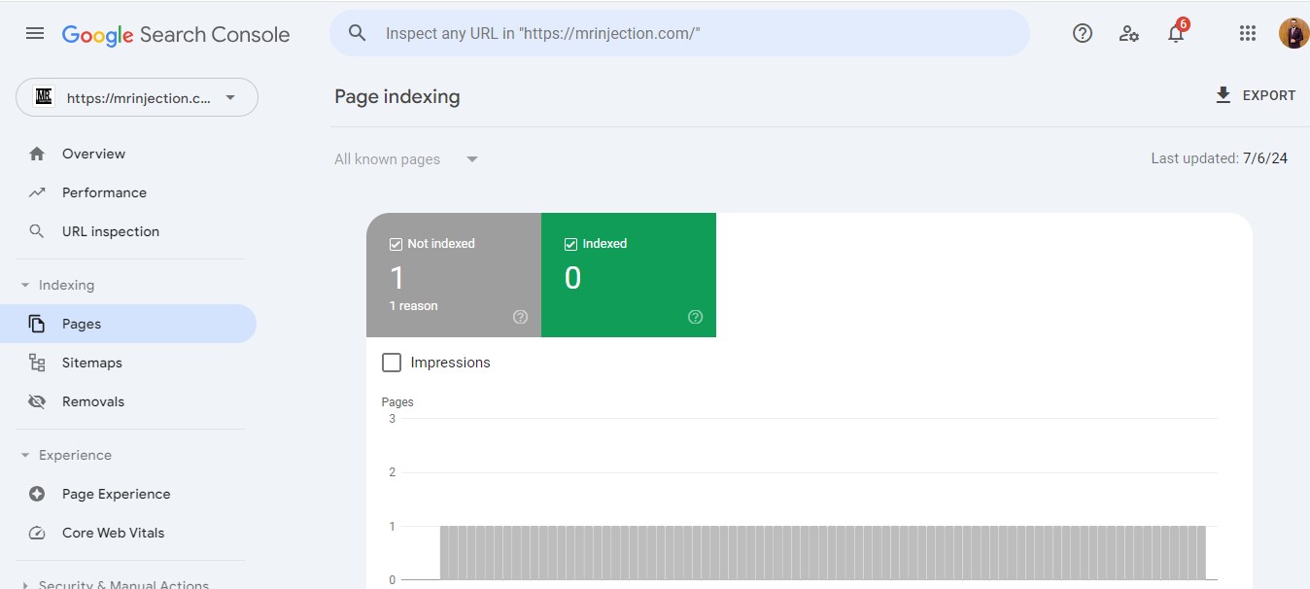Collapse the Experience section
This screenshot has width=1310, height=589.
coord(25,455)
